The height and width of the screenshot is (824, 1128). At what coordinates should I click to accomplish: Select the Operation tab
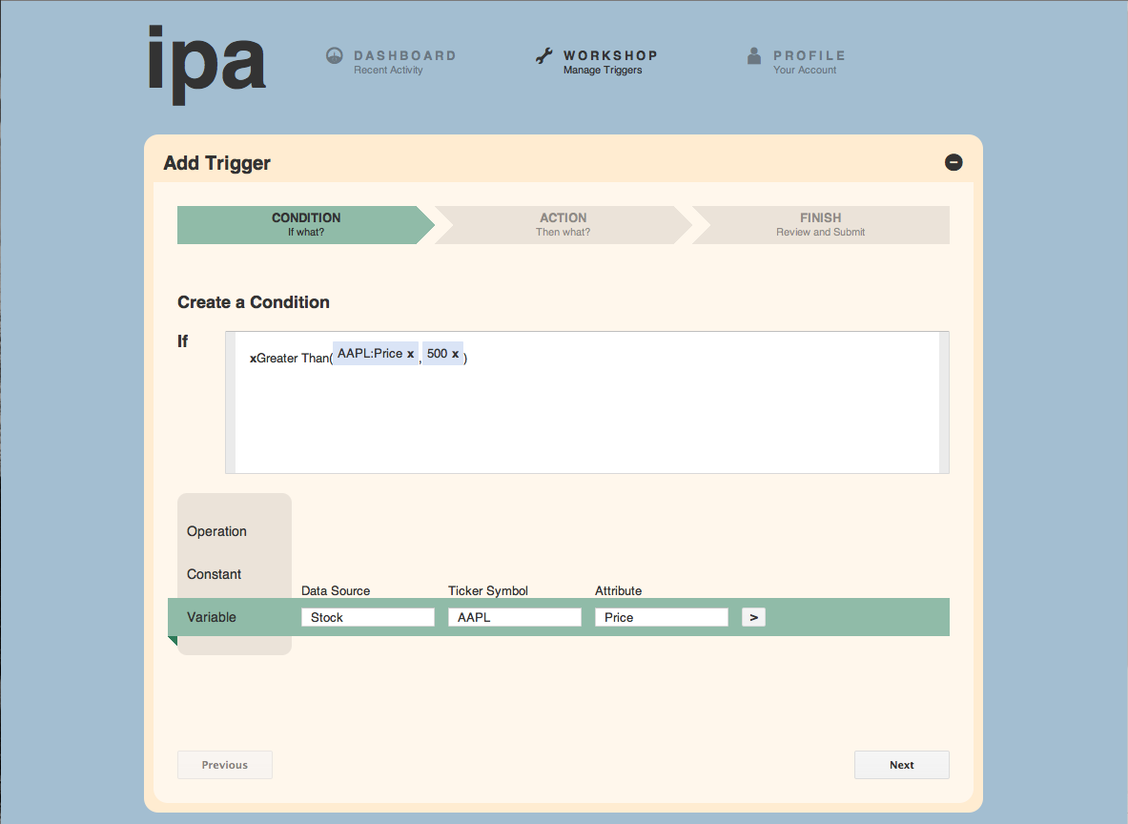click(217, 531)
